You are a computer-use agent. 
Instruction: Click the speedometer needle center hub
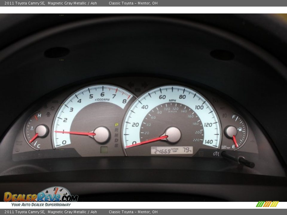tap(173, 135)
